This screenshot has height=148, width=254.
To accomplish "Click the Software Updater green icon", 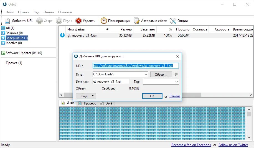I will click(3, 53).
